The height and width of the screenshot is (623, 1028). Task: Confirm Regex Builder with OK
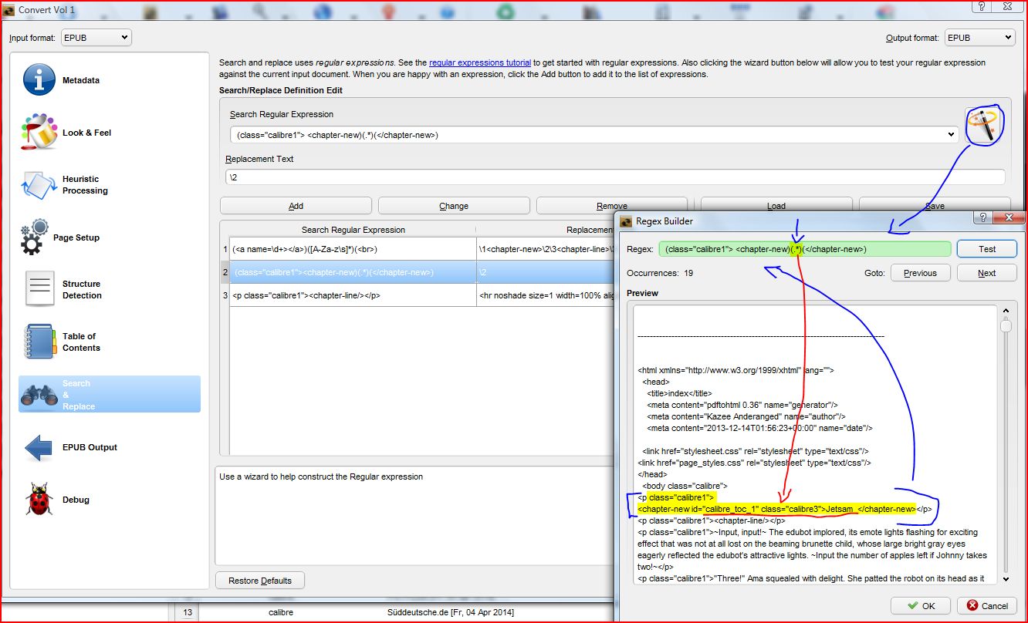tap(921, 606)
